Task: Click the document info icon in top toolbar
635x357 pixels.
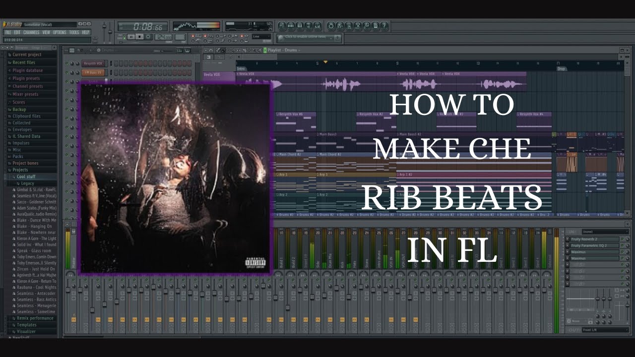Action: (376, 26)
